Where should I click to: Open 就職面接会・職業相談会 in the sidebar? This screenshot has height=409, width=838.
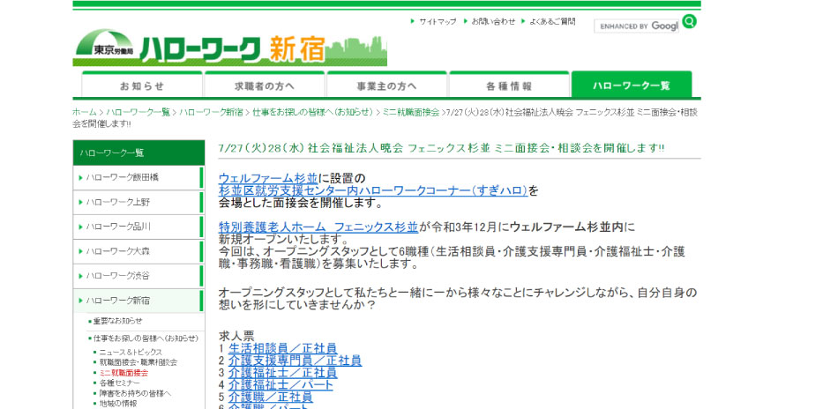[x=138, y=362]
